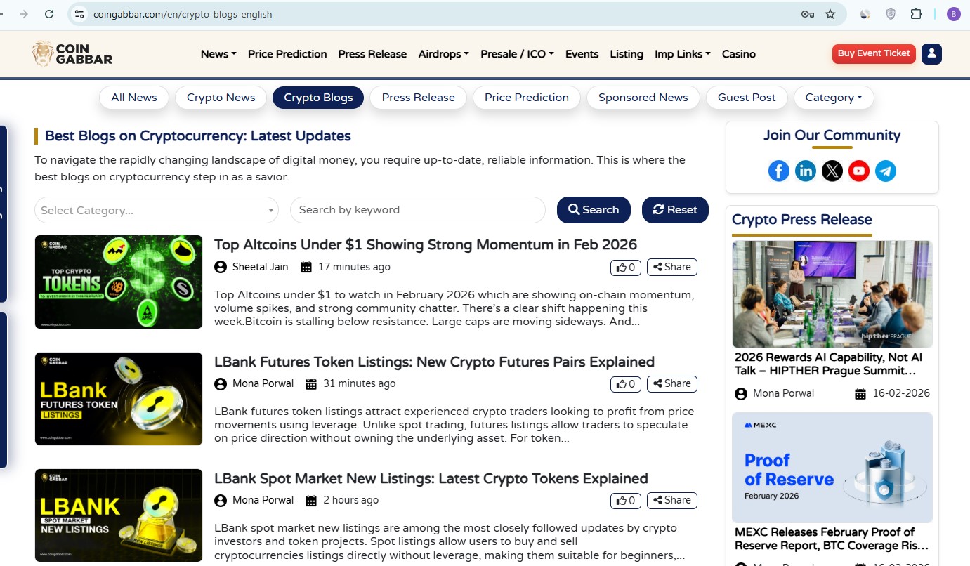This screenshot has width=970, height=566.
Task: Click Share on the LBank Futures article
Action: pos(671,383)
